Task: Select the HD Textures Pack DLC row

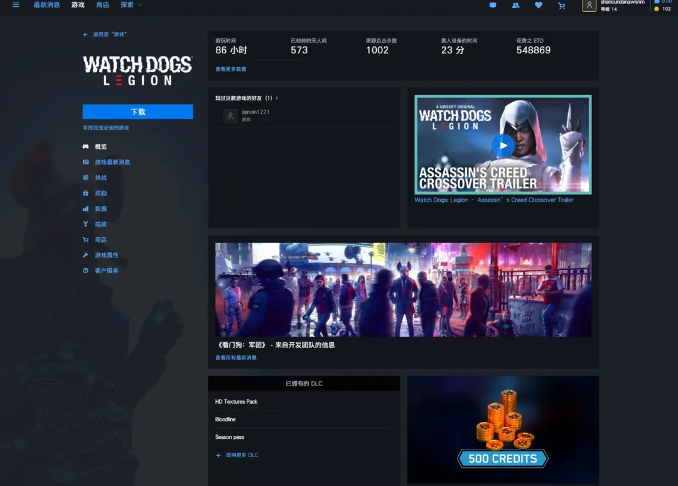Action: pyautogui.click(x=304, y=402)
